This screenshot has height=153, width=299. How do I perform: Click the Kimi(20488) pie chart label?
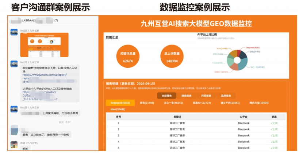click(x=222, y=48)
